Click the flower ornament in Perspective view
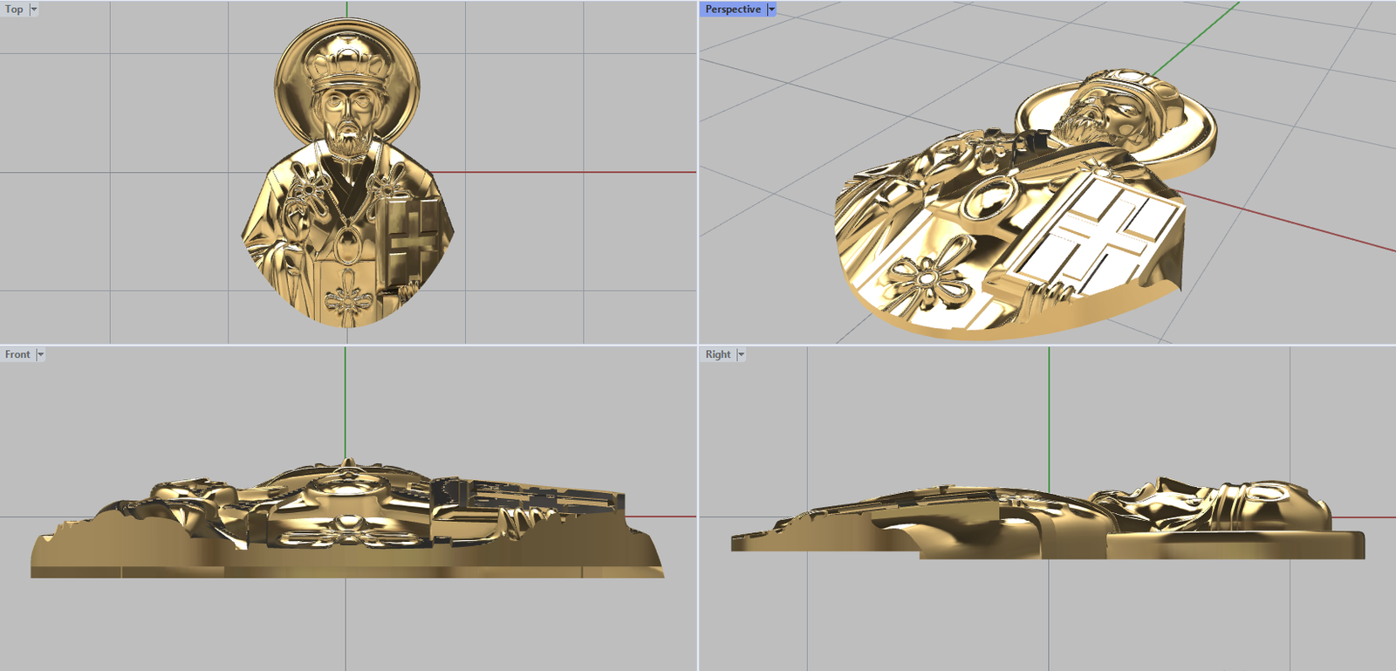Image resolution: width=1396 pixels, height=671 pixels. [927, 281]
